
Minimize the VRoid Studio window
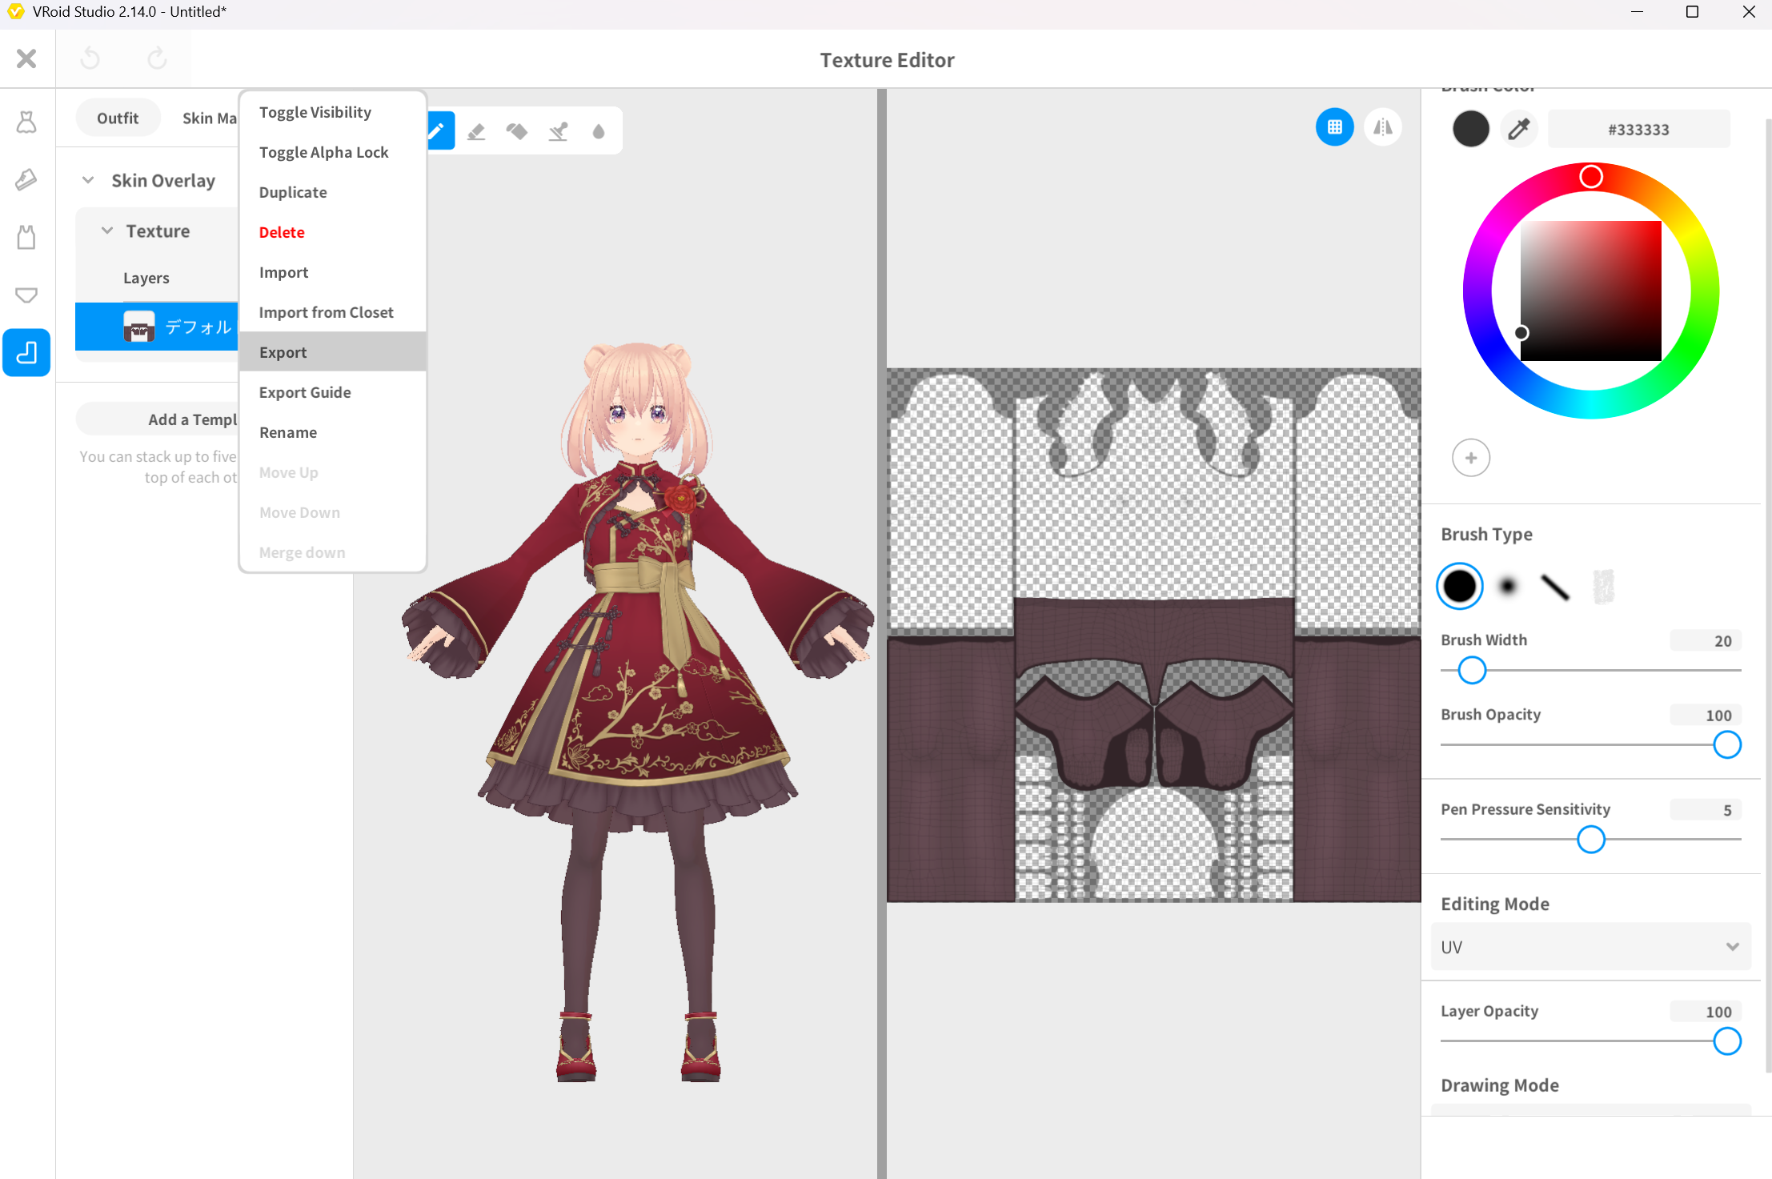pyautogui.click(x=1637, y=12)
